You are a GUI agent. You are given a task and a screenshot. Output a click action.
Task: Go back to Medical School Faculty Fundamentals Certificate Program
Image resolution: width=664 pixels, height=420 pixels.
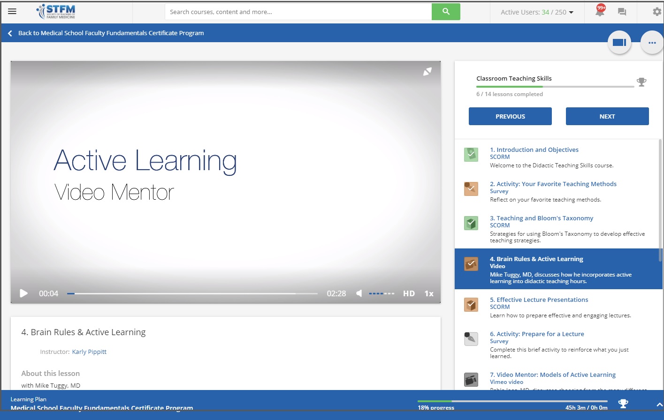(x=111, y=33)
